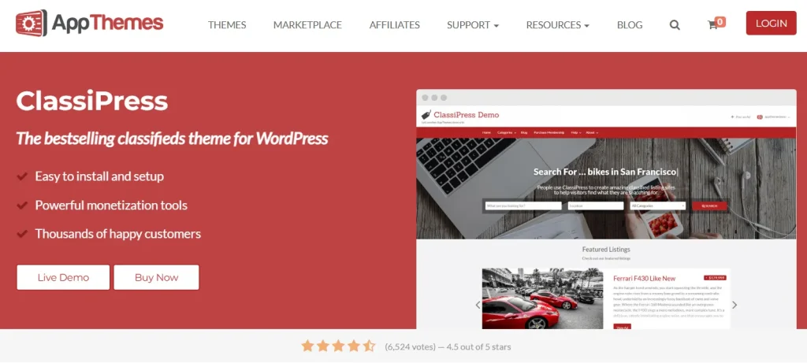Click the star rating icons
This screenshot has height=363, width=807.
[x=339, y=346]
